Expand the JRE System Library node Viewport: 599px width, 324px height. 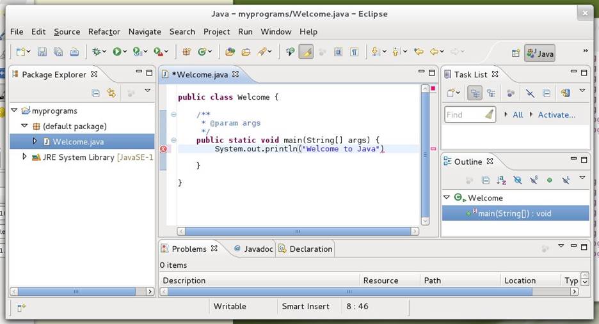point(24,157)
